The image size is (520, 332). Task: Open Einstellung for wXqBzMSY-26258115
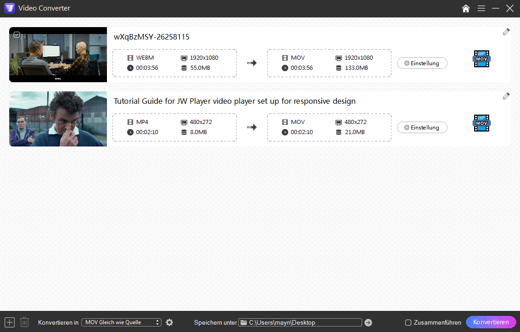[x=422, y=63]
